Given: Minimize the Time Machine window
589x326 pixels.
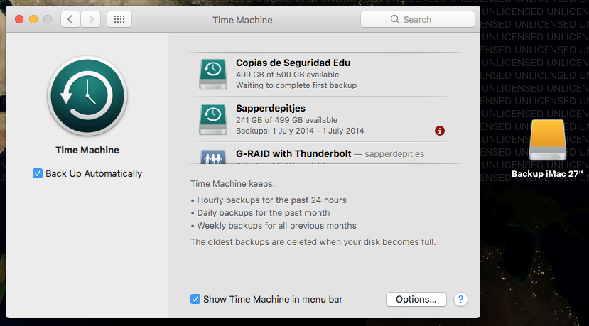Looking at the screenshot, I should tap(33, 19).
